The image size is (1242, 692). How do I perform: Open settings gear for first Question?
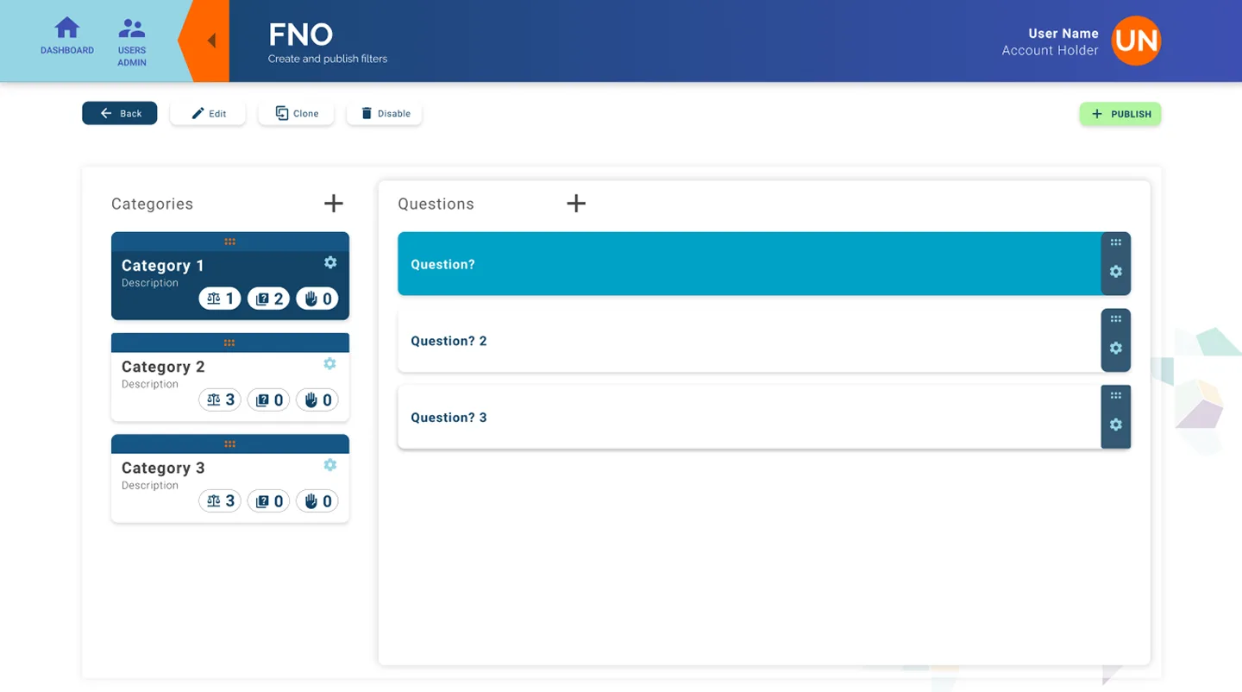[x=1116, y=272]
